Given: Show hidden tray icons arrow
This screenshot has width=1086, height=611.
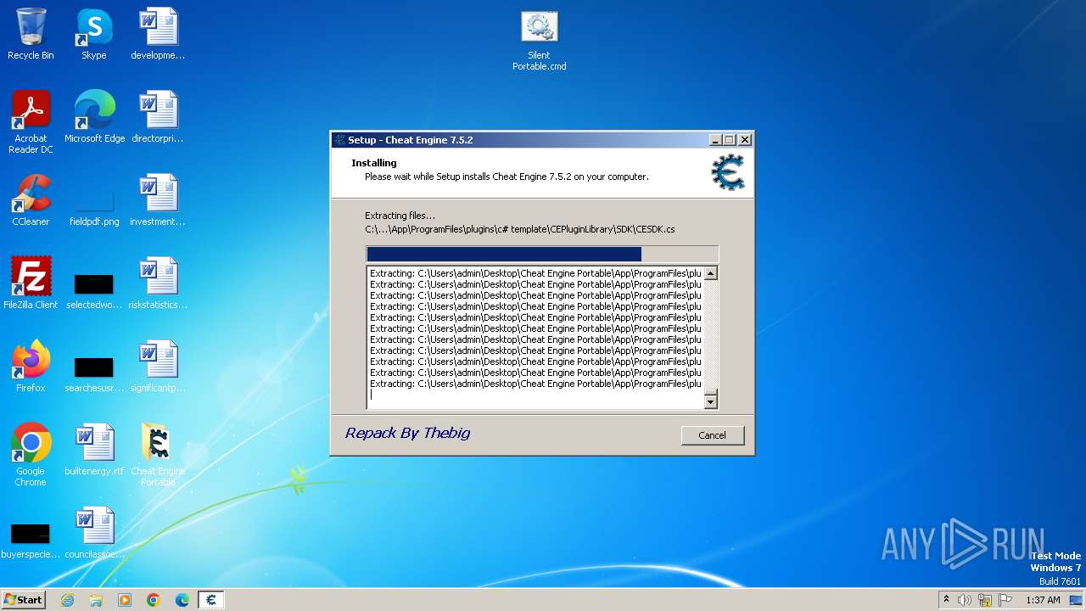Looking at the screenshot, I should click(946, 600).
